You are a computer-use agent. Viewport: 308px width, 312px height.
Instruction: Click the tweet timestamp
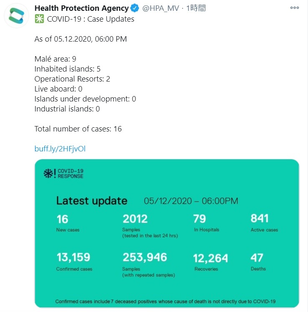[196, 8]
